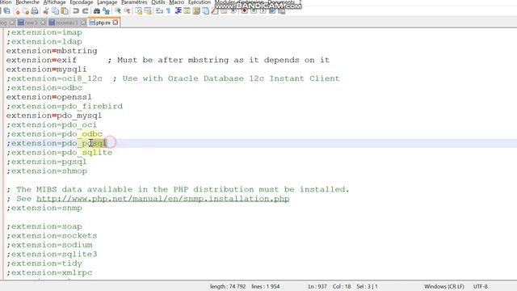517x291 pixels.
Task: Open the Encodage menu
Action: point(82,2)
